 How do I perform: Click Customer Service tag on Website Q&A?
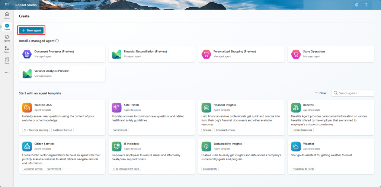click(x=63, y=130)
